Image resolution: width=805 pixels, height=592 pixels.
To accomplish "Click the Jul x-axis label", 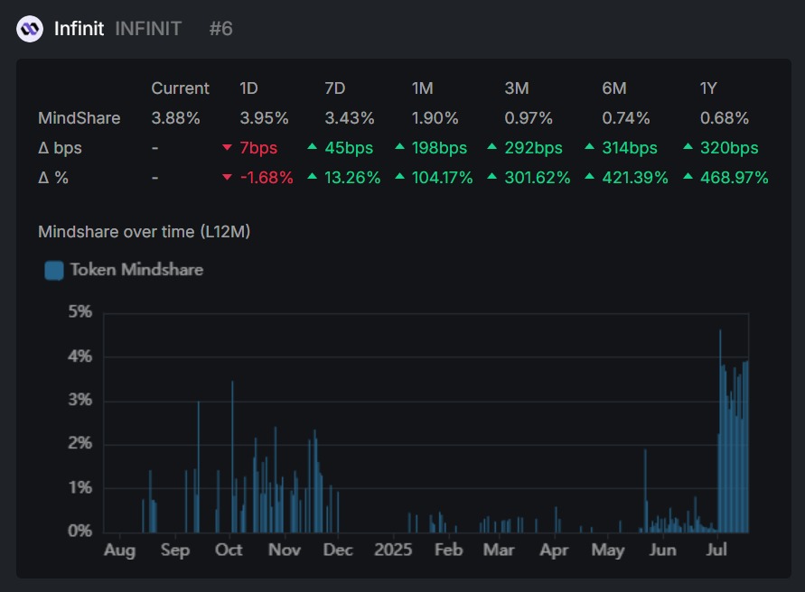I will tap(716, 550).
